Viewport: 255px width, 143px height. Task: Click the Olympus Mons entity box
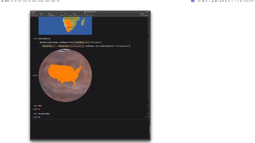tap(70, 46)
